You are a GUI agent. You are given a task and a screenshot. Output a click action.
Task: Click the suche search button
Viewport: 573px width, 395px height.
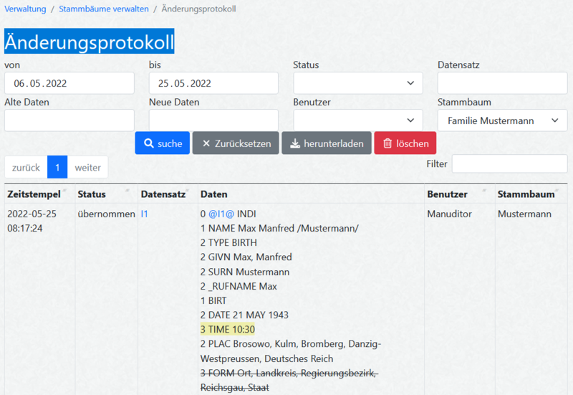click(163, 143)
